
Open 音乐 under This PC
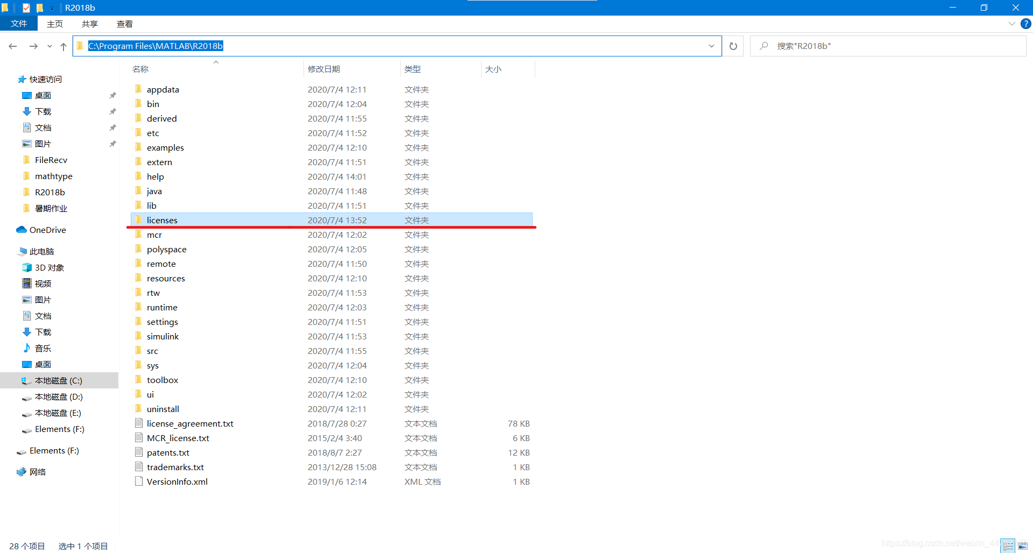click(43, 349)
